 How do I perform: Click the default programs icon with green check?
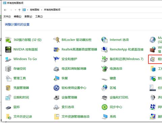click(x=153, y=78)
